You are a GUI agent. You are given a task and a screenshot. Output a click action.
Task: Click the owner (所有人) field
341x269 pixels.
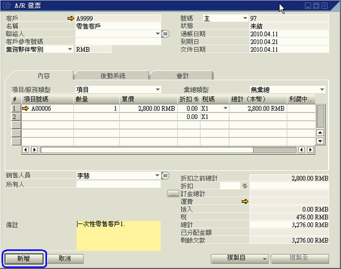119,184
